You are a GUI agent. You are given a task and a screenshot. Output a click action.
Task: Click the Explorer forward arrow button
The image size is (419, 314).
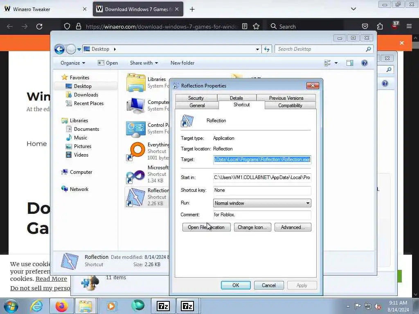(71, 49)
